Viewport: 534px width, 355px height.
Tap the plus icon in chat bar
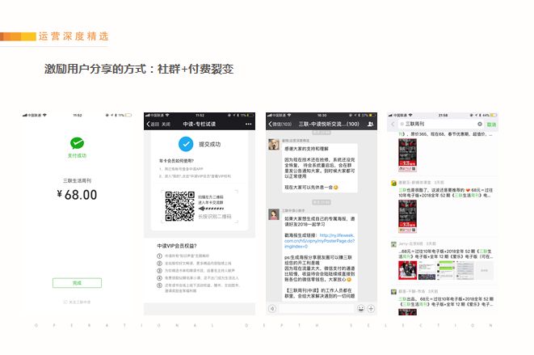tap(371, 309)
